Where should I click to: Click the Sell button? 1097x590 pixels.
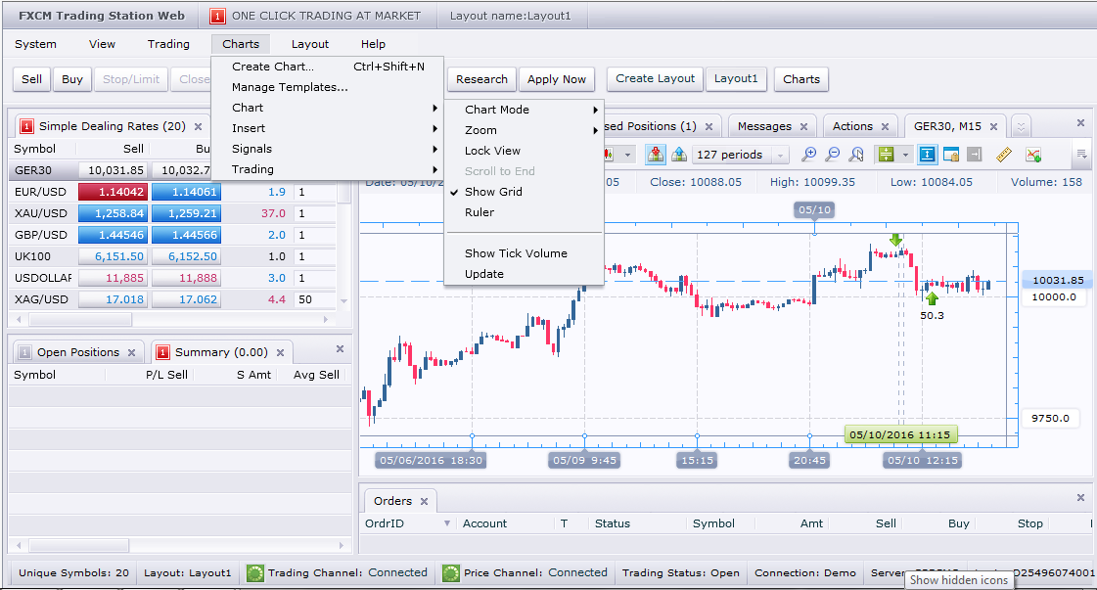pos(31,79)
